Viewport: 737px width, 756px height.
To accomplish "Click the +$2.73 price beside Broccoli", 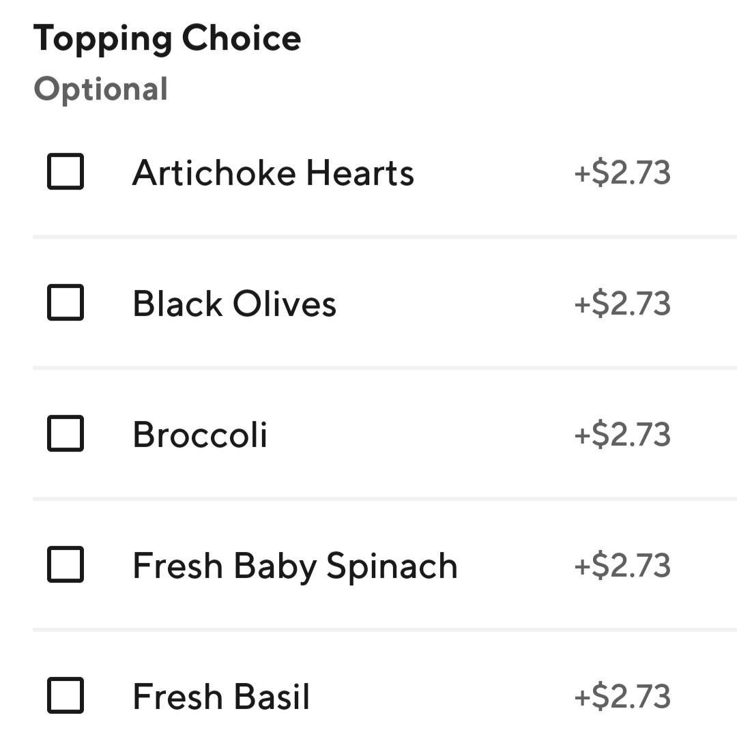I will click(622, 434).
